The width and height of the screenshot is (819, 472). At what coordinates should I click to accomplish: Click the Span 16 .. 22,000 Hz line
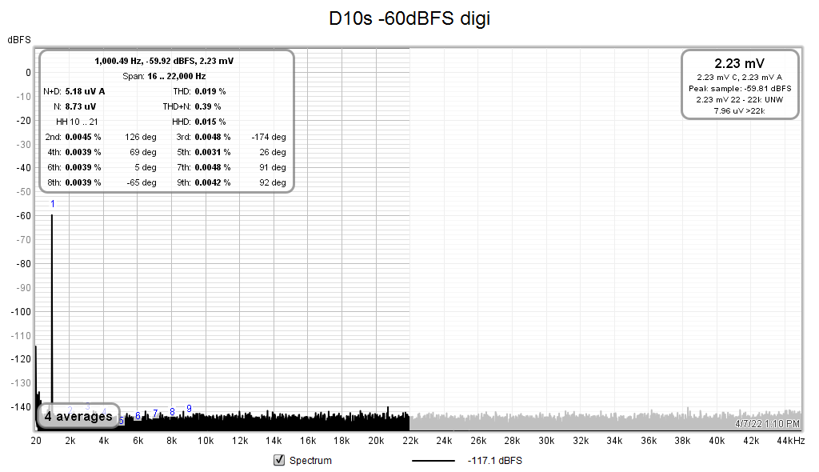tap(164, 76)
